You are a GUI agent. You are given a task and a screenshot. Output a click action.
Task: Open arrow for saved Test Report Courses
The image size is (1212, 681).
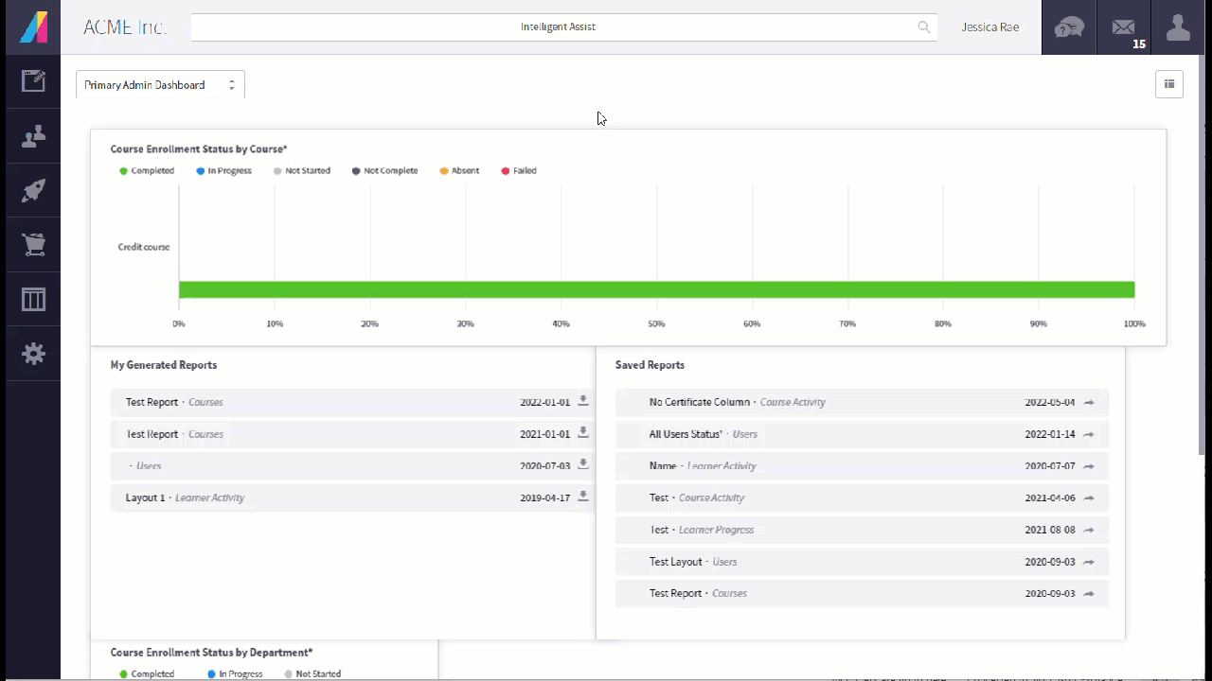click(x=1089, y=594)
